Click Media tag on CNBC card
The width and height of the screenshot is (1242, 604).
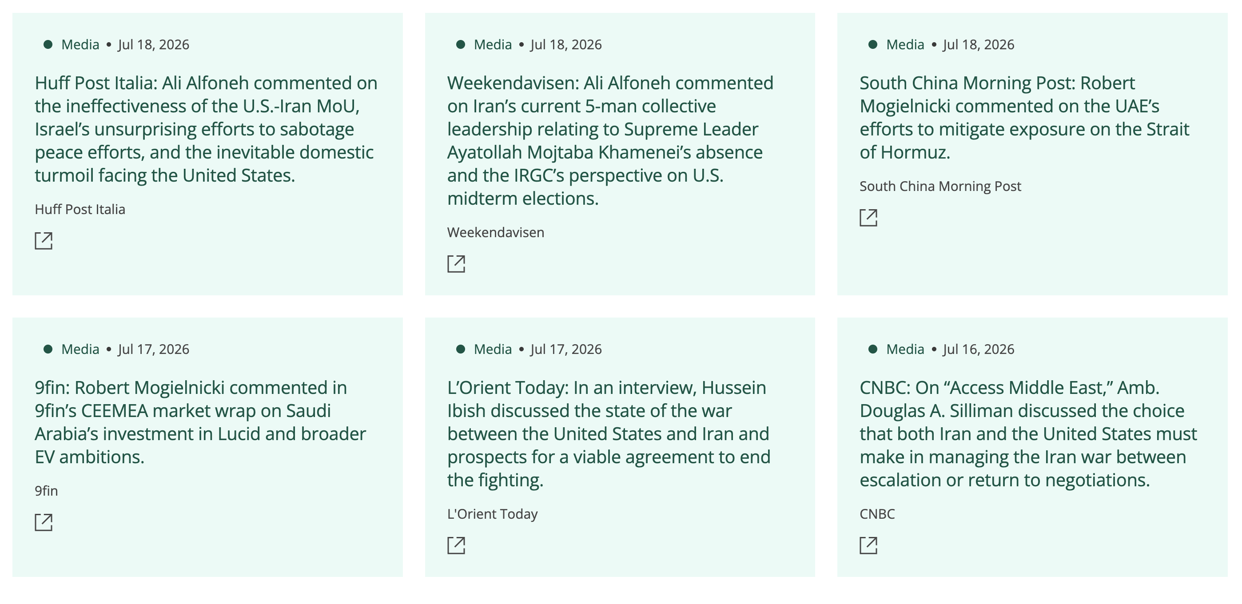(x=905, y=349)
